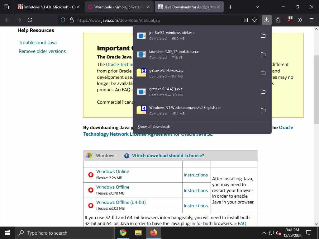This screenshot has height=239, width=319.
Task: Open Instructions for Windows Online
Action: 196,175
